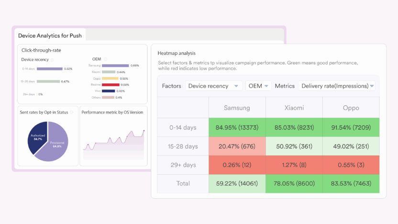Click the info icon beside OEM
The width and height of the screenshot is (398, 224).
[x=105, y=59]
